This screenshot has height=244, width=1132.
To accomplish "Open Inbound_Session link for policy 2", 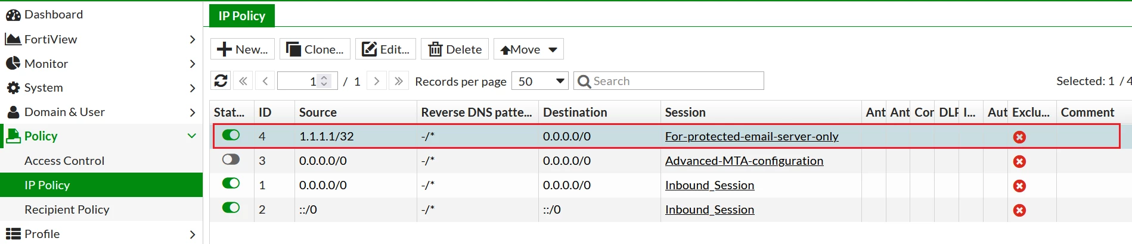I will pyautogui.click(x=709, y=209).
